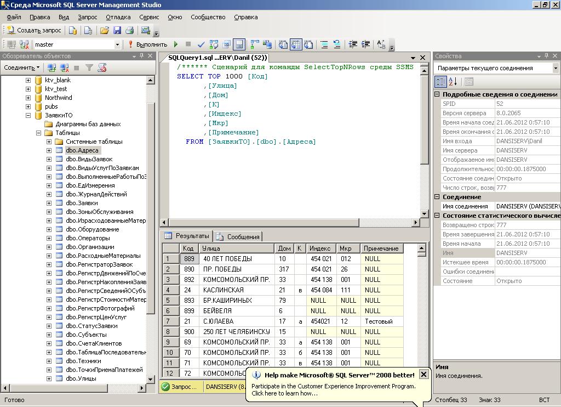Click the query editor horizontal scrollbar thumb
561x407 pixels.
pos(264,223)
